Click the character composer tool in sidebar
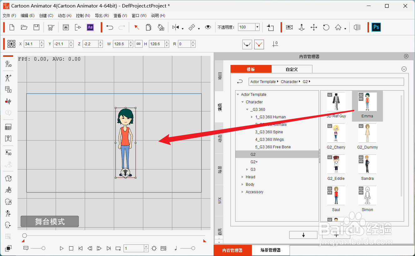 [8, 64]
